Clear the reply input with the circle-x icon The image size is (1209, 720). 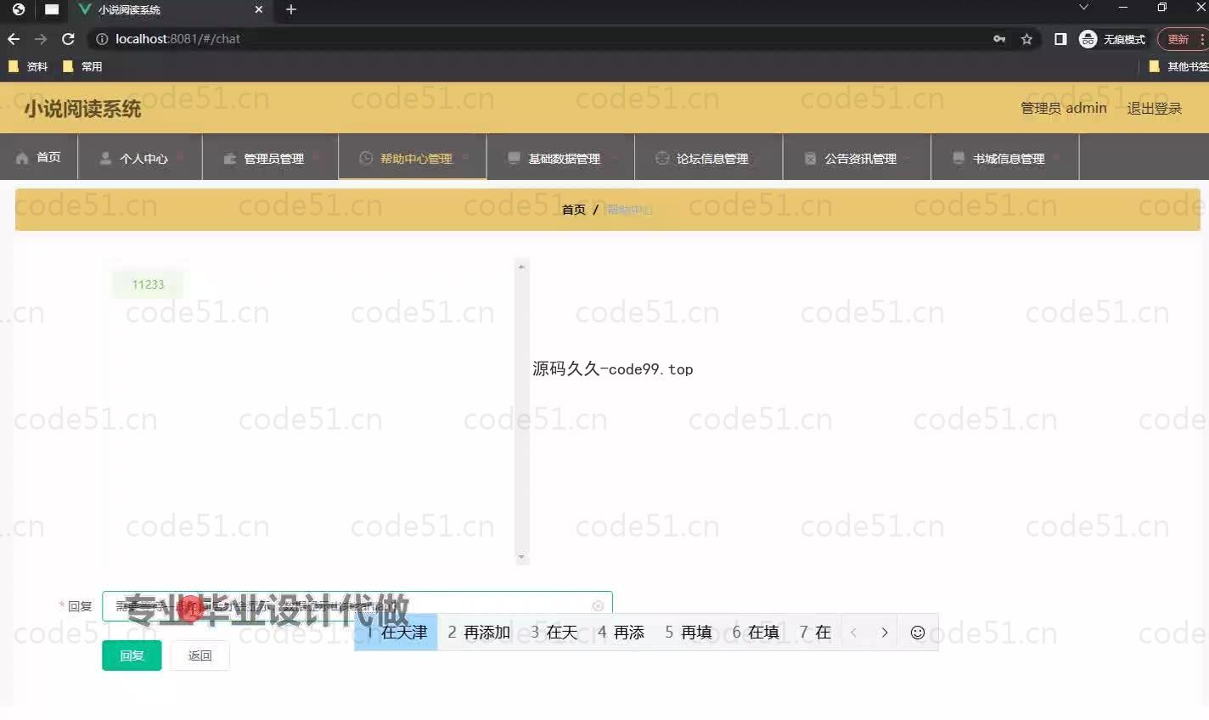598,605
